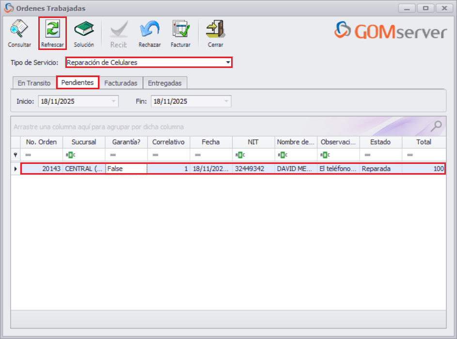This screenshot has width=457, height=339.
Task: Open the En Transito tab
Action: click(x=33, y=82)
